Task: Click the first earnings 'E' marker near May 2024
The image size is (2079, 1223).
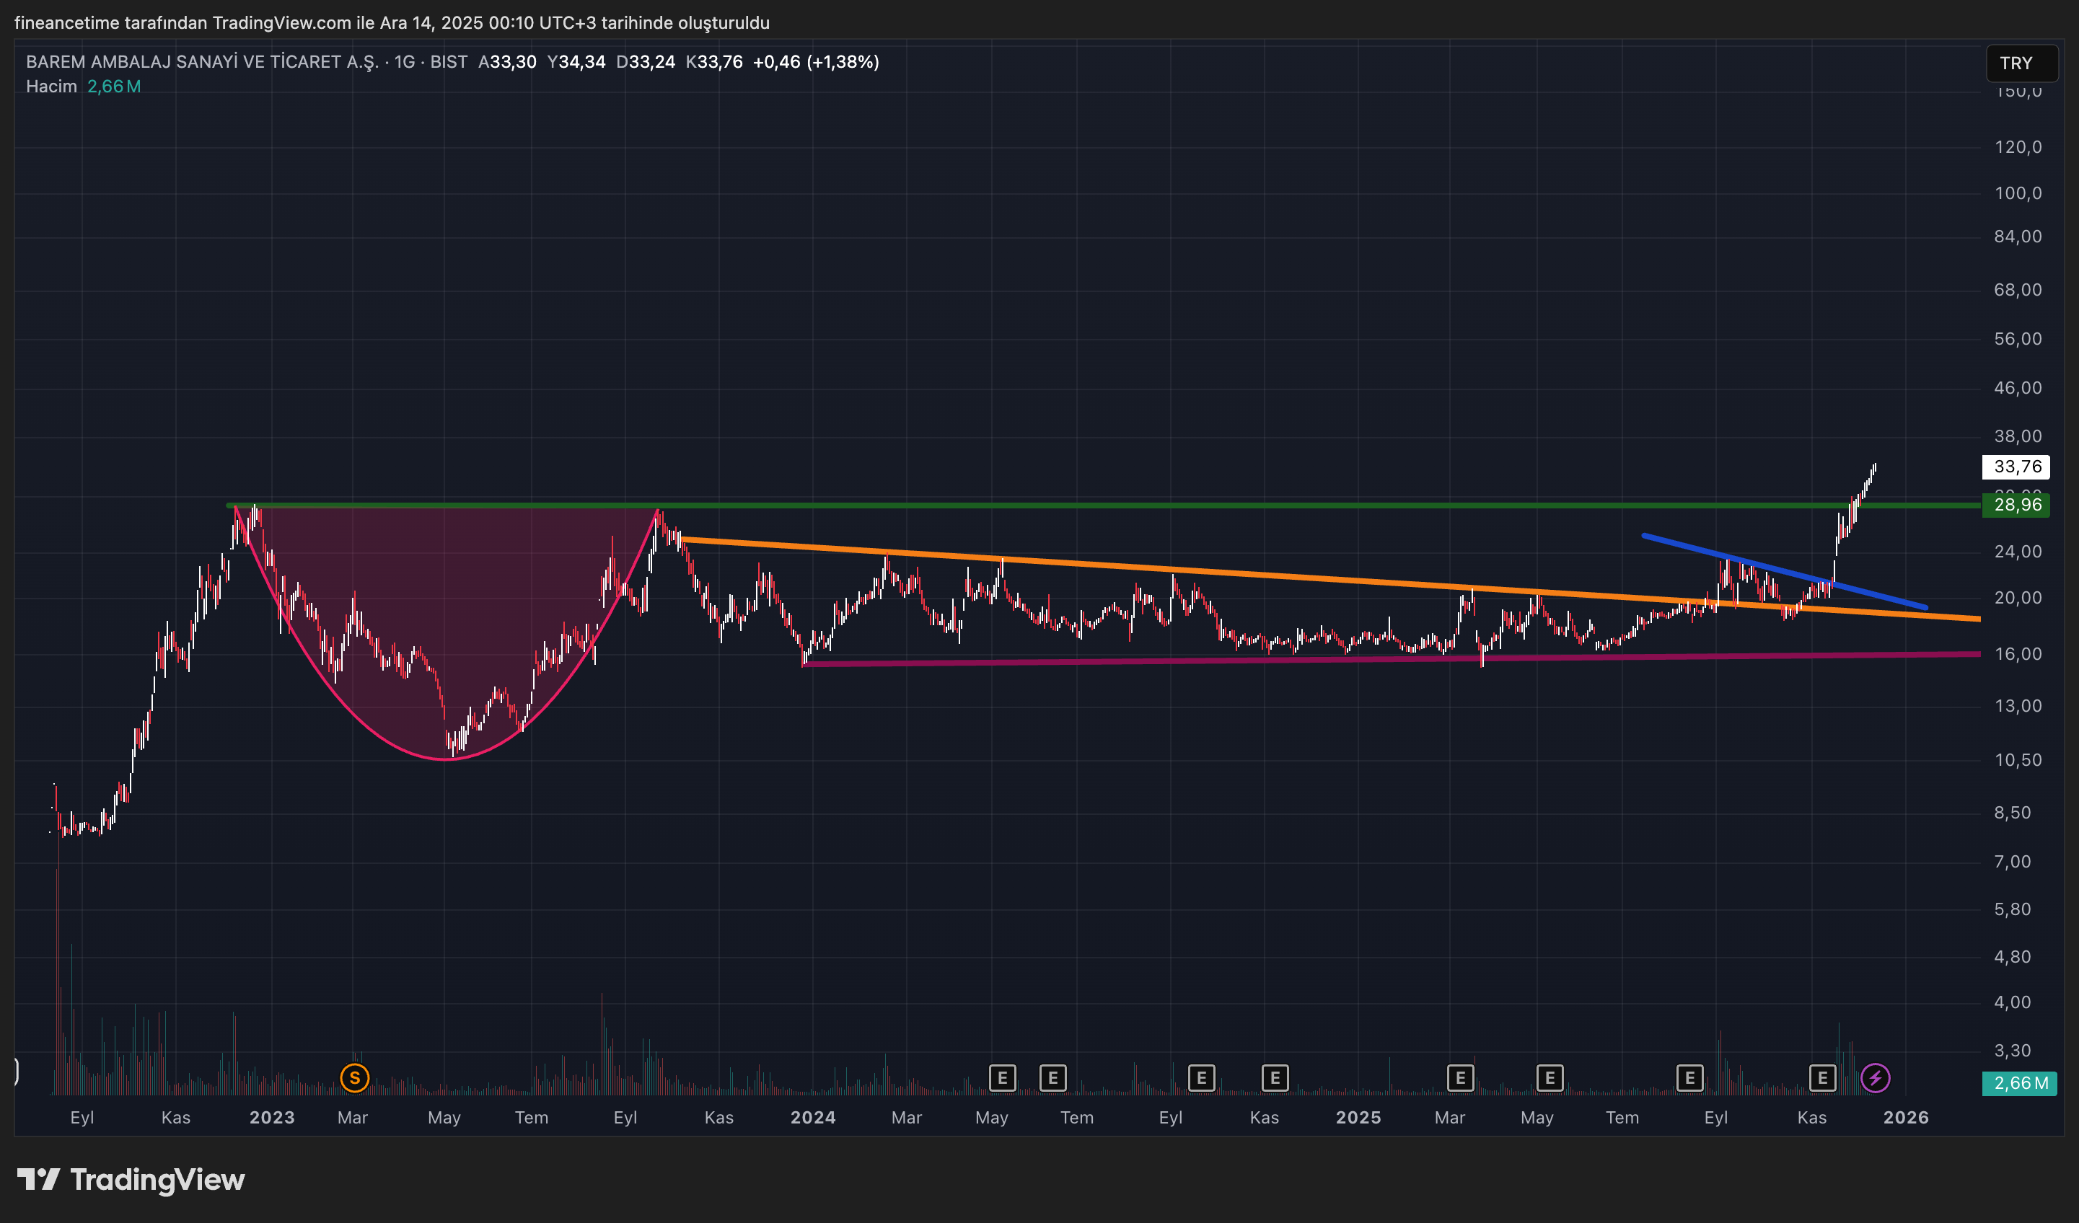Action: tap(1003, 1077)
